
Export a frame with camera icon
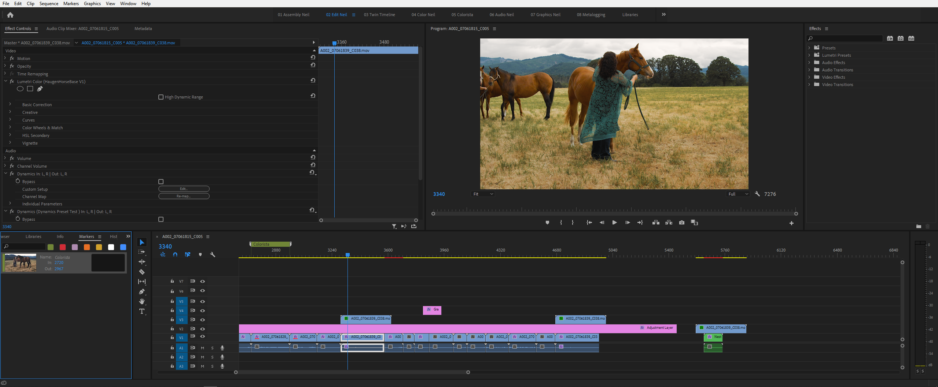[681, 222]
